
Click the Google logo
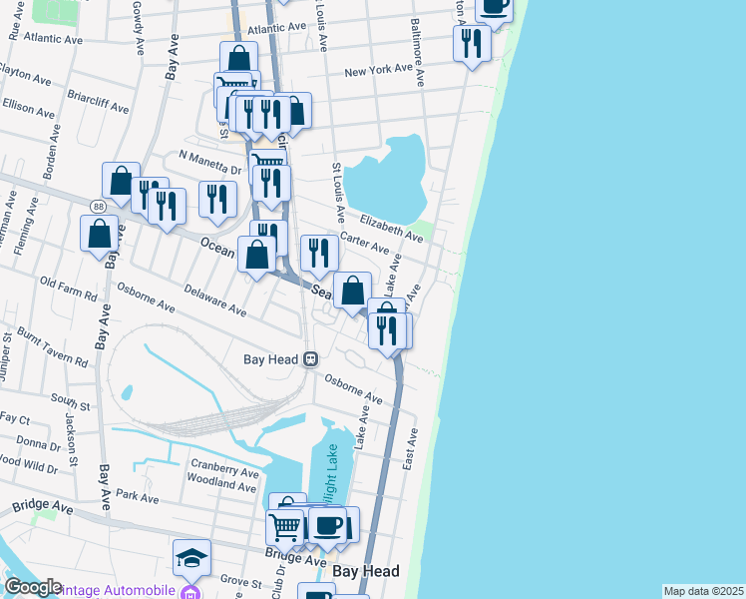[33, 588]
